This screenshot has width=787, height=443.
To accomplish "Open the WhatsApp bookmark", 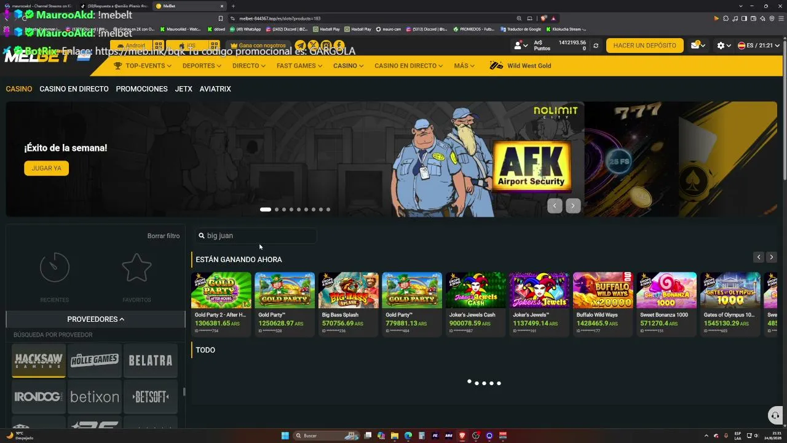I will [245, 29].
